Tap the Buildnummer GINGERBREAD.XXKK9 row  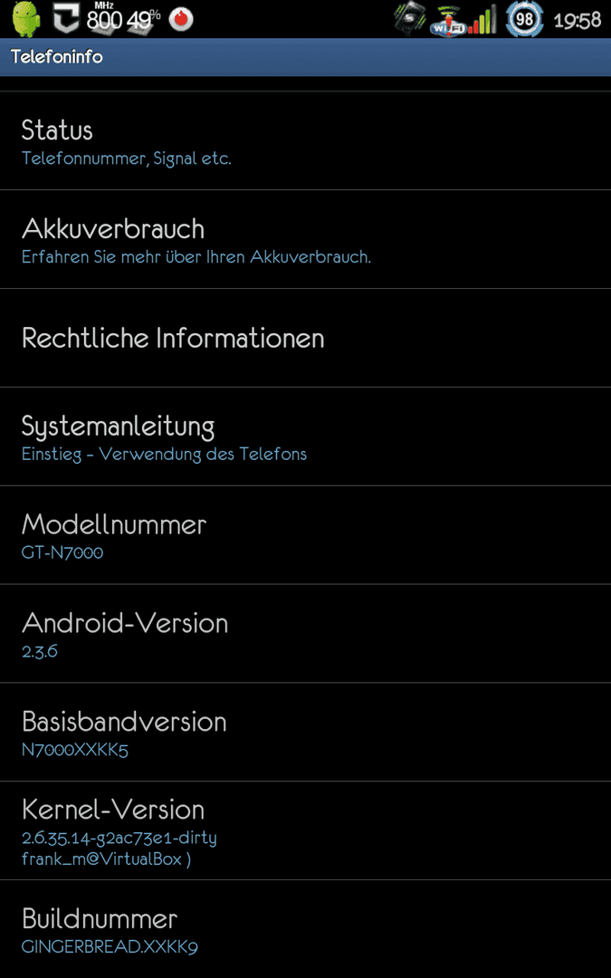(306, 929)
